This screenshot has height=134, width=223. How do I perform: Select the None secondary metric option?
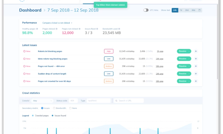pos(70,108)
